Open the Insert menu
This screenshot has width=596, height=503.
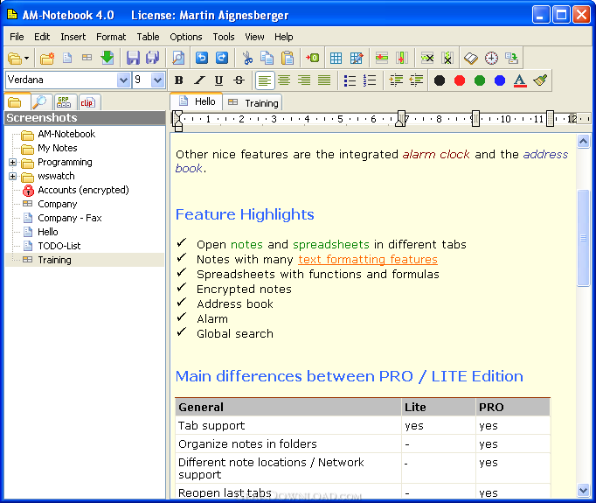[73, 37]
